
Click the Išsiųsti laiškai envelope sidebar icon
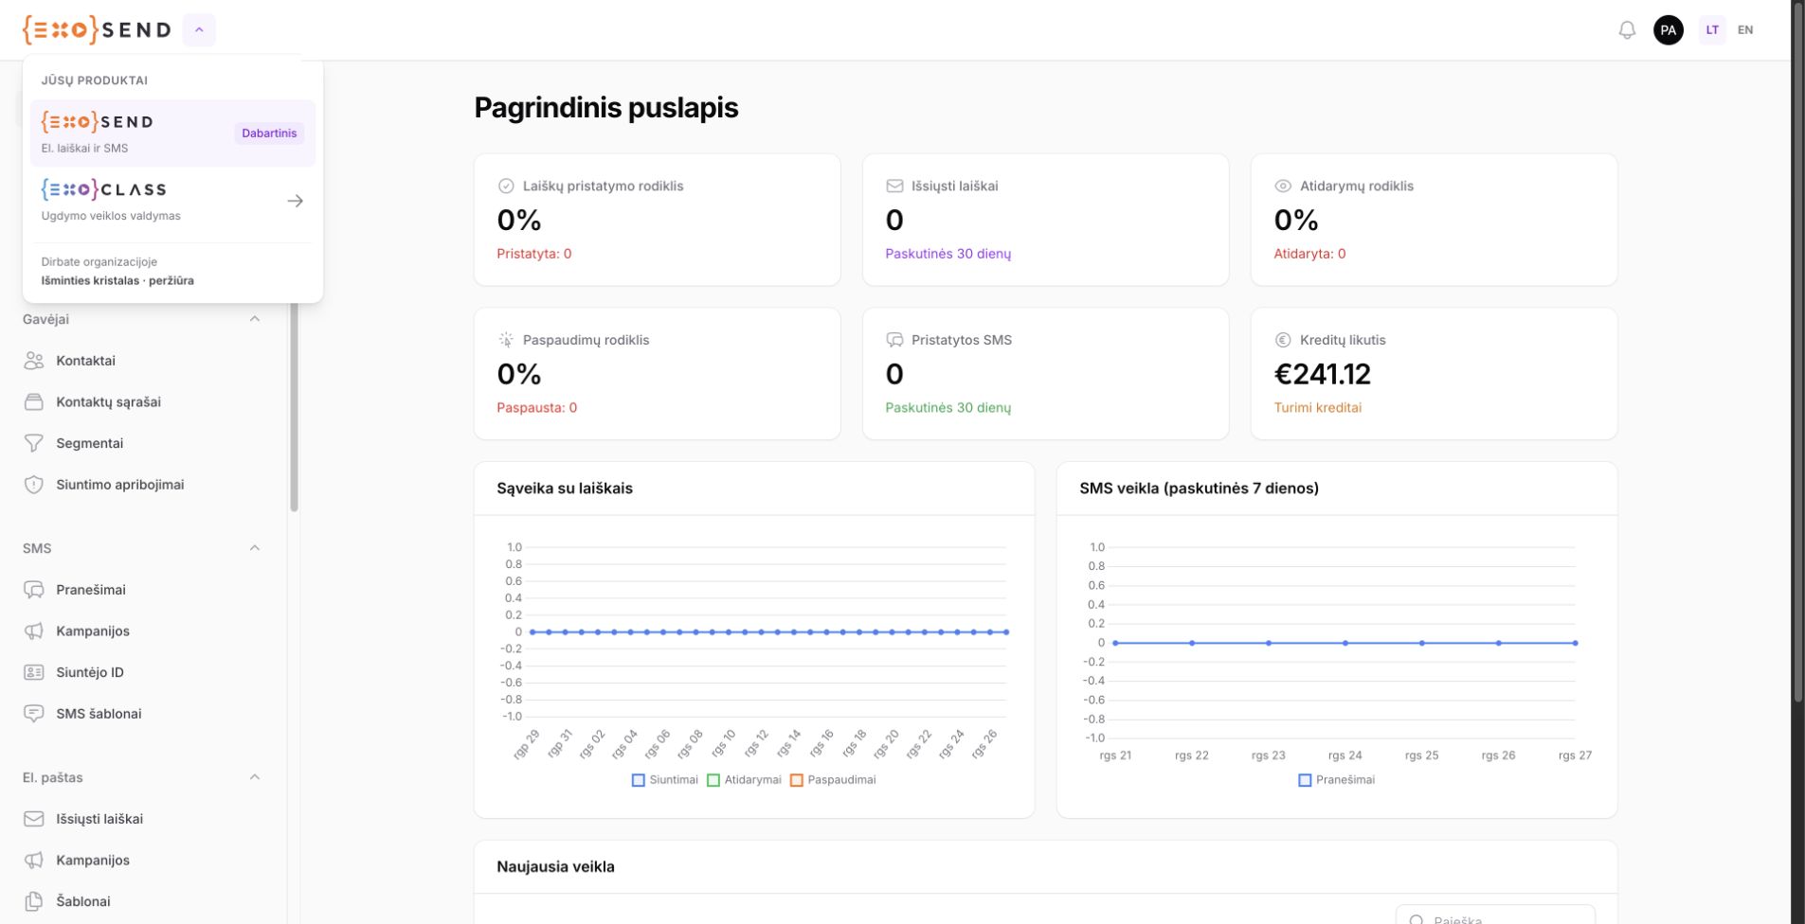(x=34, y=819)
